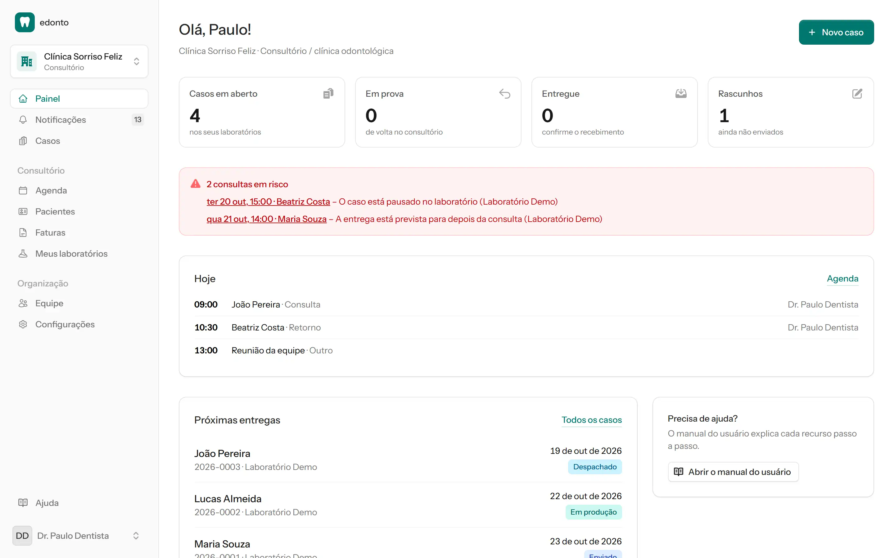
Task: Click the Rascunhos edit pencil icon
Action: tap(857, 94)
